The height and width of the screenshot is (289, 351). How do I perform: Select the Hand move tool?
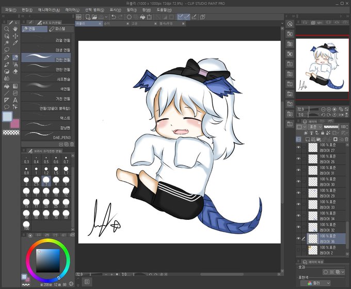(15, 29)
